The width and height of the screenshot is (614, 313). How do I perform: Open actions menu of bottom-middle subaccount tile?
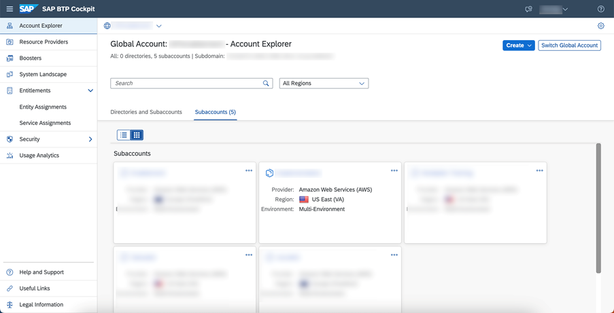pyautogui.click(x=394, y=255)
